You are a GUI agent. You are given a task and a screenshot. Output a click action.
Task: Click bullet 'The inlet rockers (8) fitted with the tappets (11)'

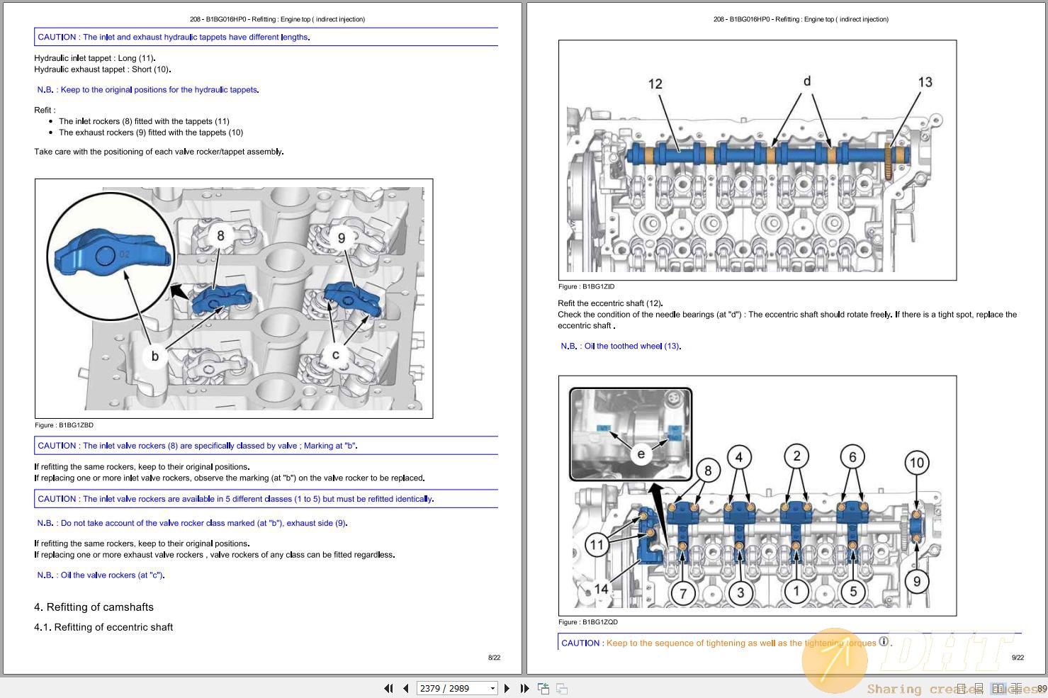coord(144,121)
